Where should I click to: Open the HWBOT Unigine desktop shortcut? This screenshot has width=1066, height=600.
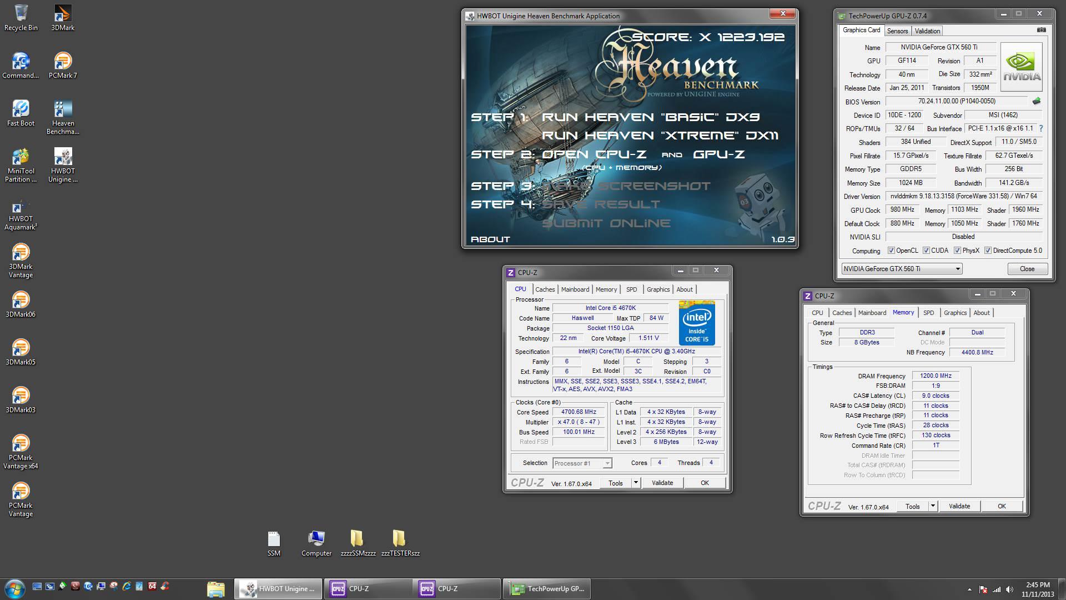click(63, 165)
